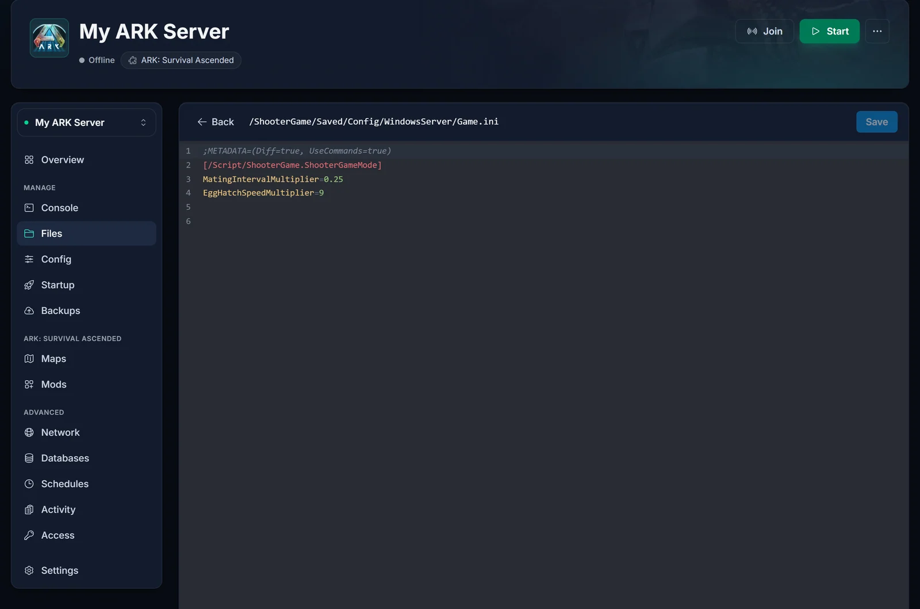
Task: Click the Startup rocket icon
Action: [x=29, y=285]
